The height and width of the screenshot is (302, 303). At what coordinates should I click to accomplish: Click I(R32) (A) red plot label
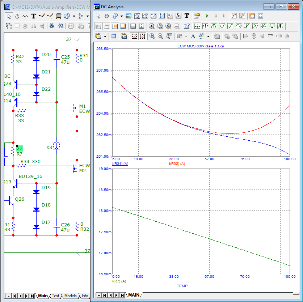[177, 164]
